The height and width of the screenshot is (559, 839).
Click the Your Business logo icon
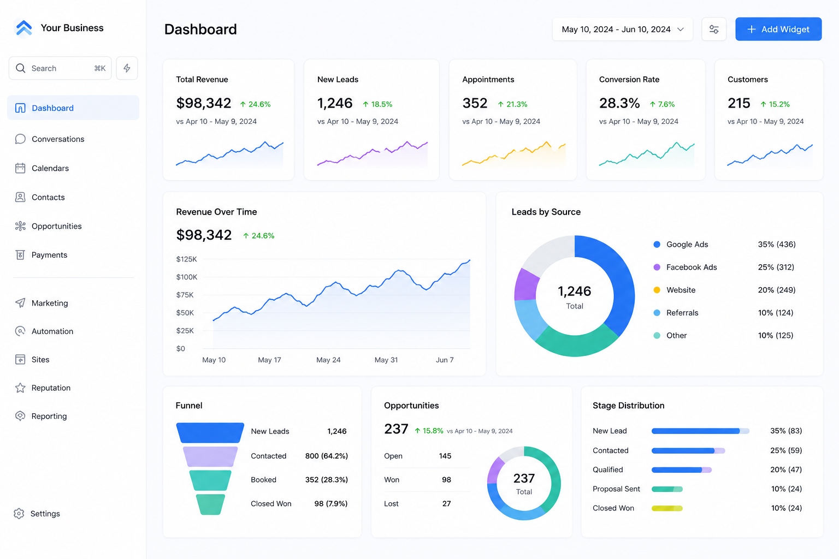tap(24, 28)
